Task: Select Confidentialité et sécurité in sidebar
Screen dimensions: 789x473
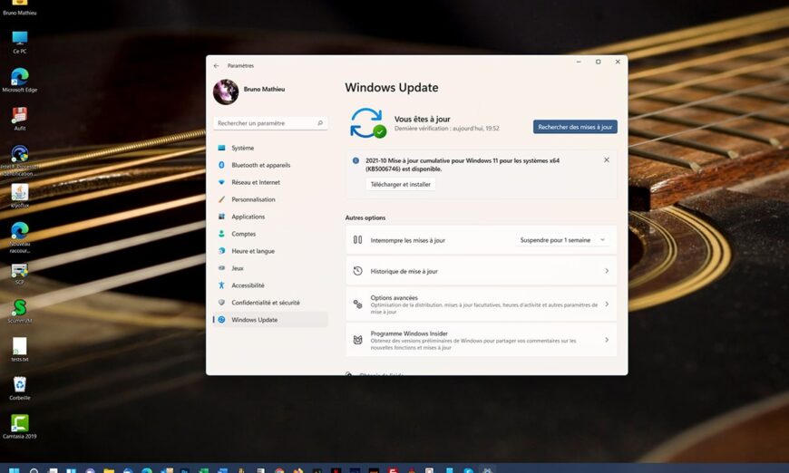Action: click(265, 303)
